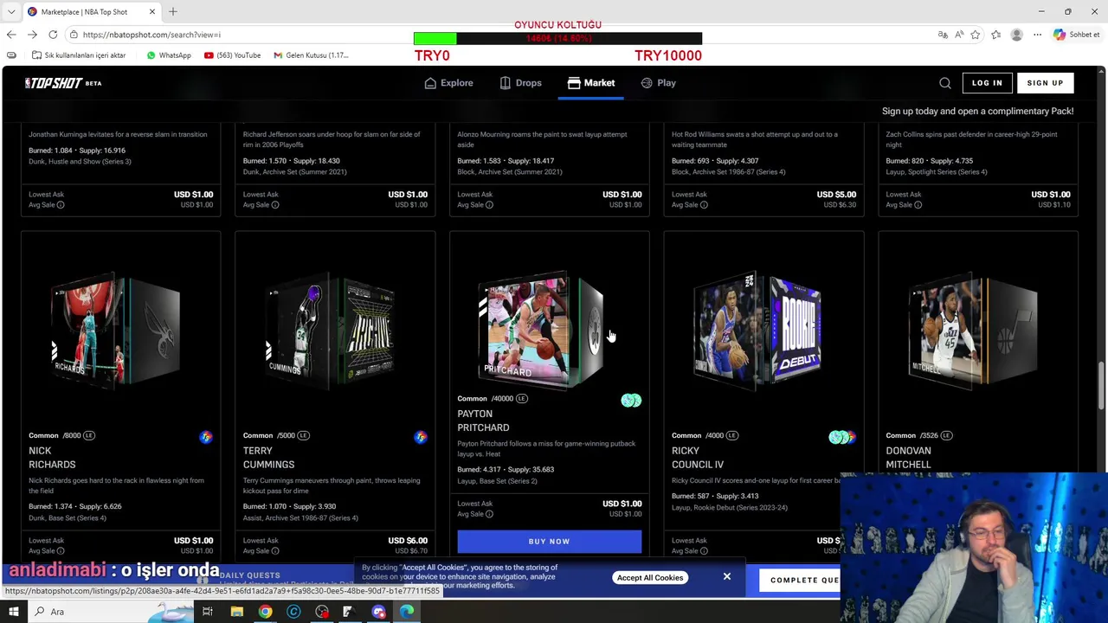Refresh the page

(53, 35)
